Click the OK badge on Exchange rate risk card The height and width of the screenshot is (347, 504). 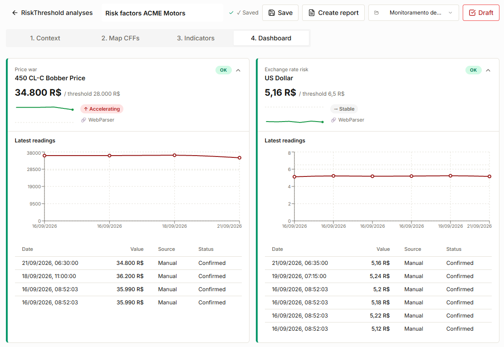tap(473, 70)
